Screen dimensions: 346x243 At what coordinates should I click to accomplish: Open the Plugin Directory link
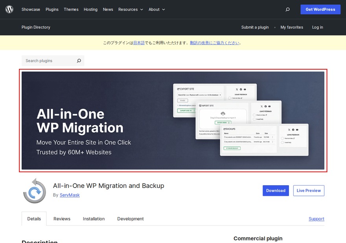[x=36, y=27]
